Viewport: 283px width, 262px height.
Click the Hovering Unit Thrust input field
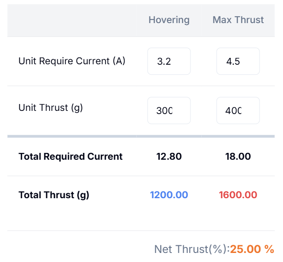tap(169, 110)
